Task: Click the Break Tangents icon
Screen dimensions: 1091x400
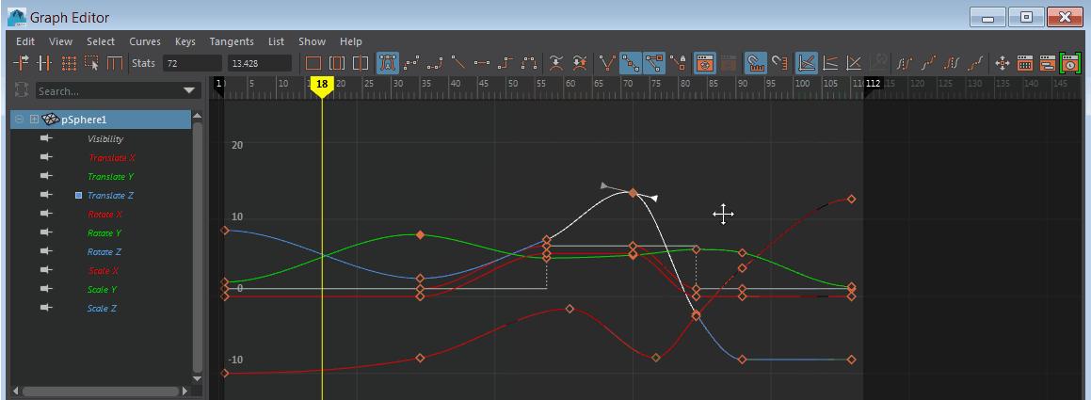Action: (608, 64)
